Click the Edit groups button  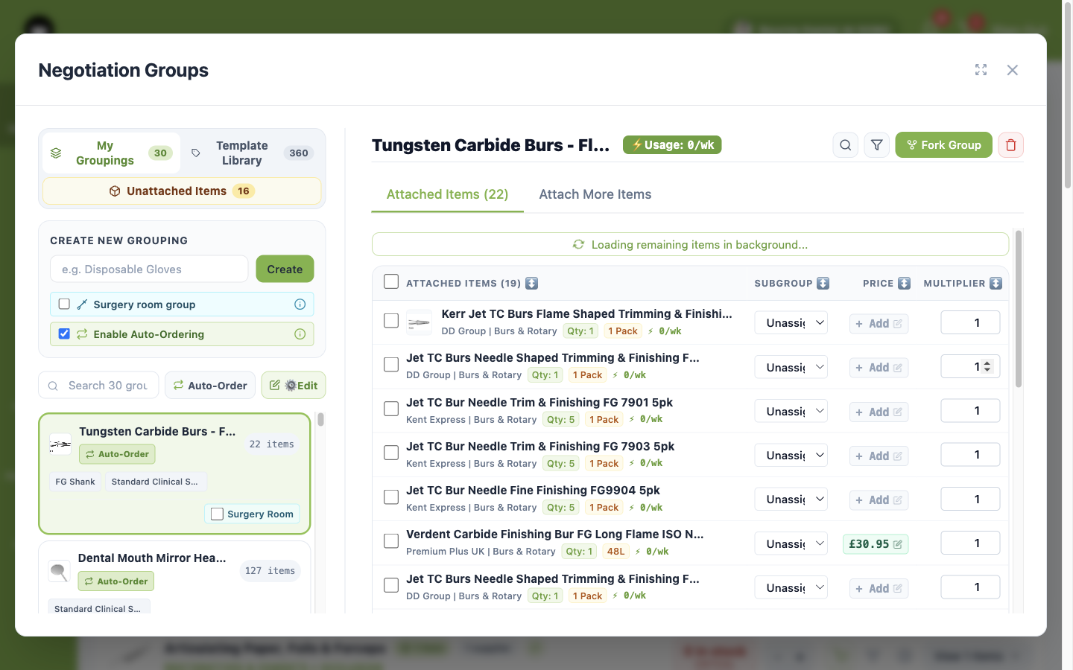click(x=294, y=386)
